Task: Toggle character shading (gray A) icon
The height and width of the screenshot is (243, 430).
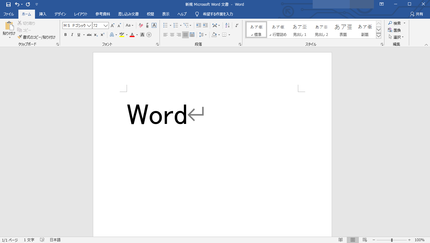Action: [x=142, y=35]
